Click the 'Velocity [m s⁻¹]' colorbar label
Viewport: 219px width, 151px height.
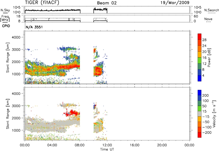(x=214, y=114)
